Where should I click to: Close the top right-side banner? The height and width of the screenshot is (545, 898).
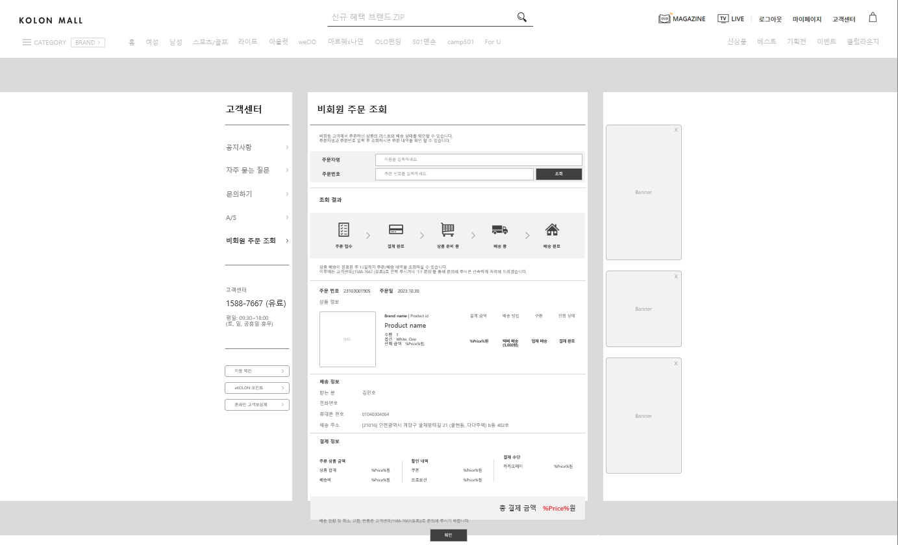click(x=676, y=130)
